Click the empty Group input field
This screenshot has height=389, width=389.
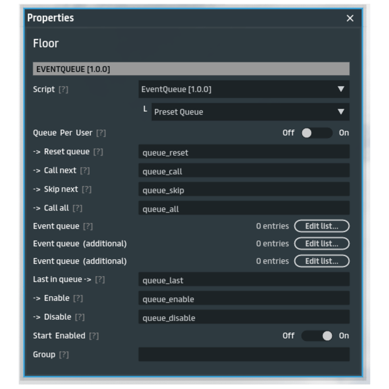pos(243,354)
